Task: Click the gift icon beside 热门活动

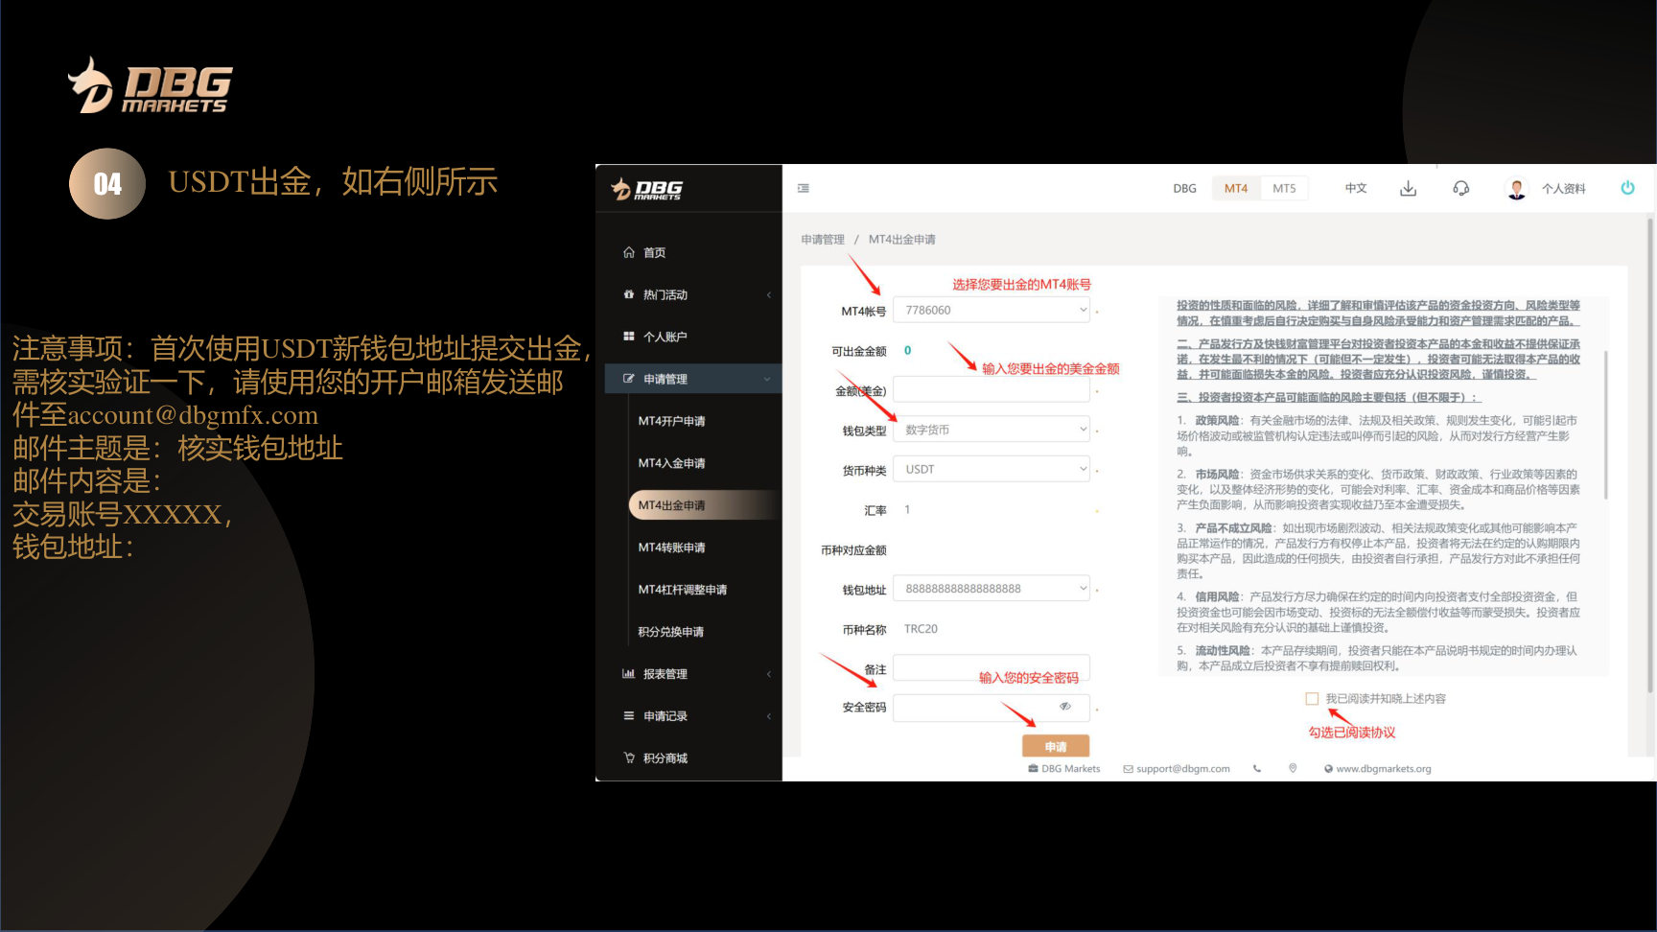Action: 629,294
